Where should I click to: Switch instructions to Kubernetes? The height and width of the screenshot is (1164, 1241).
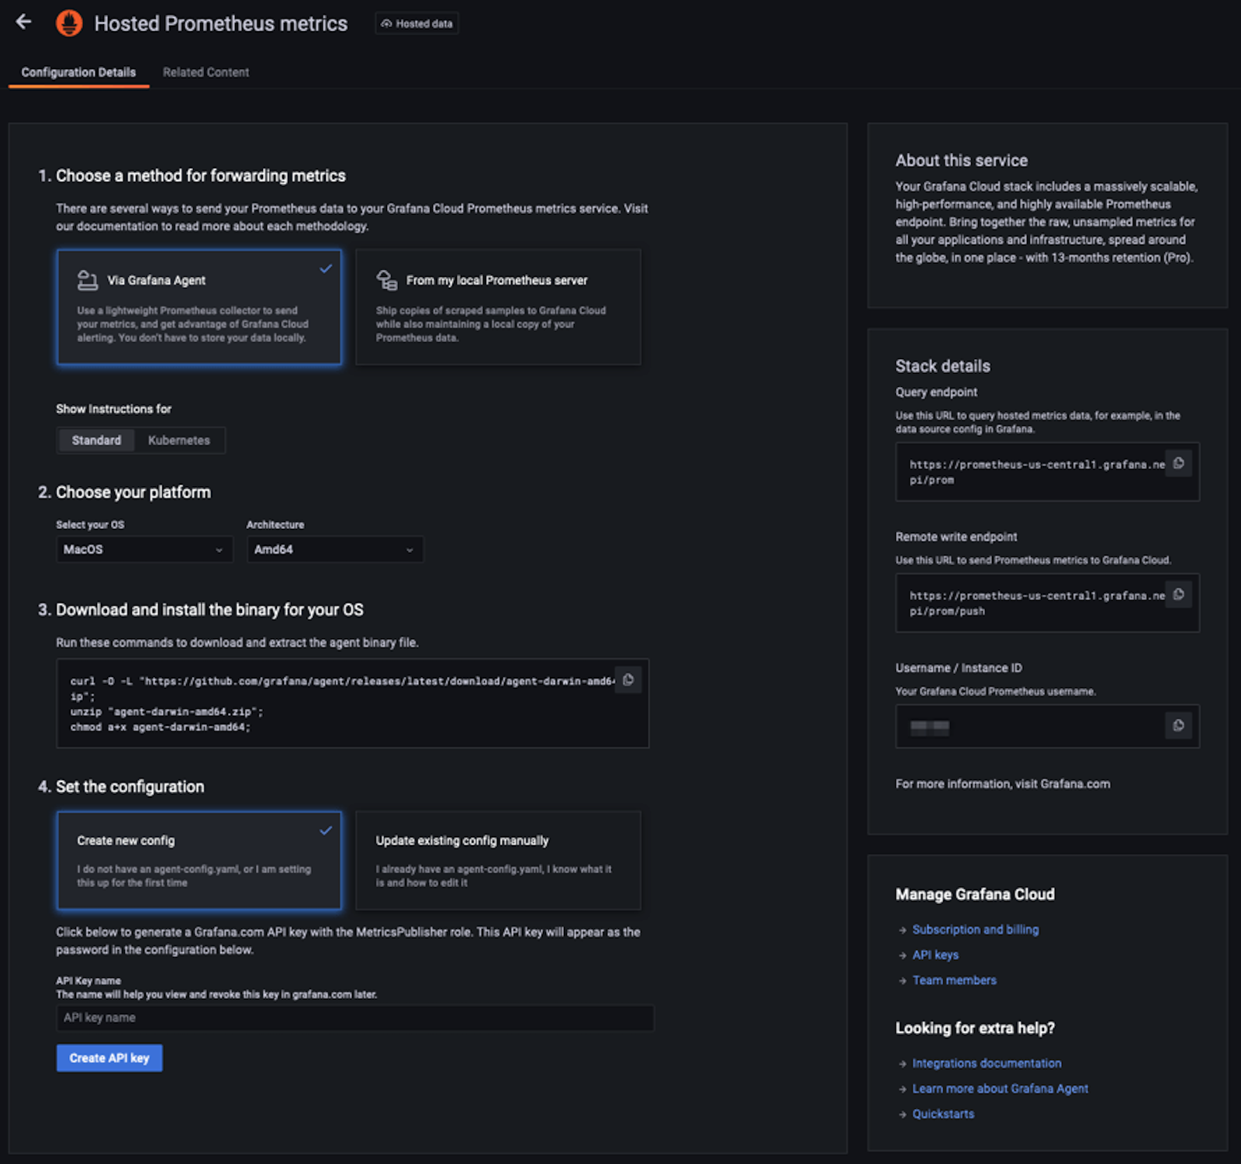178,440
